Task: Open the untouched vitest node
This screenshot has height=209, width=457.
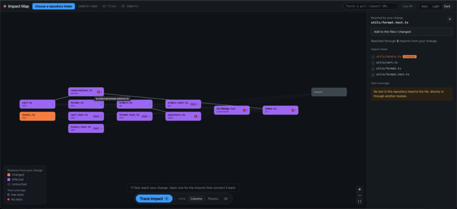Action: [x=329, y=92]
